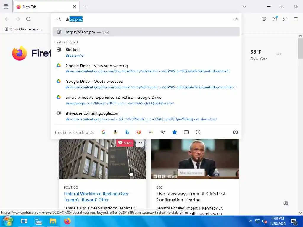The width and height of the screenshot is (303, 227).
Task: Open the Firefox account icon
Action: click(x=275, y=19)
